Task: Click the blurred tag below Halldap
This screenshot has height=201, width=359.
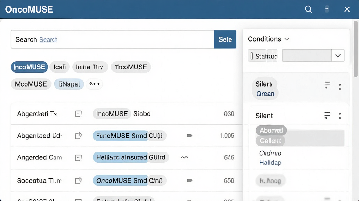Action: coord(270,181)
